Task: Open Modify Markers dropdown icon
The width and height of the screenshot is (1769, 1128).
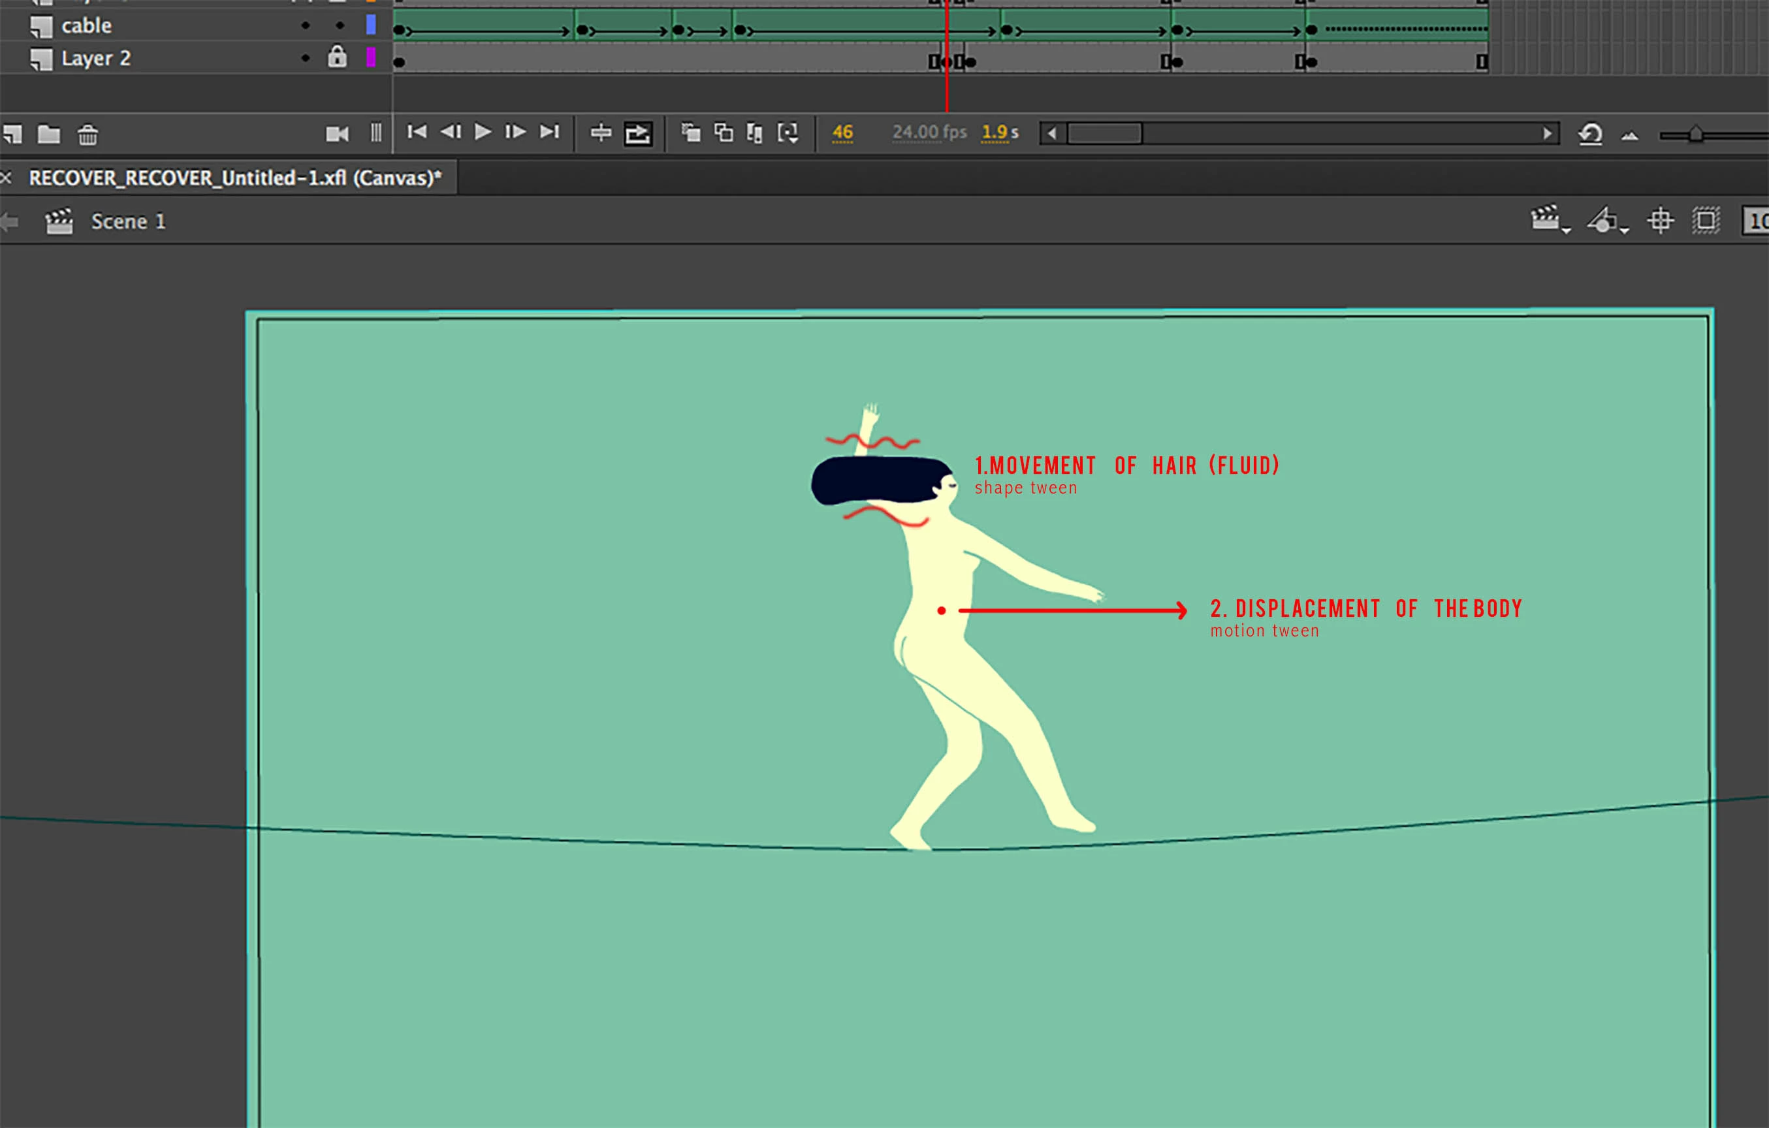Action: 788,133
